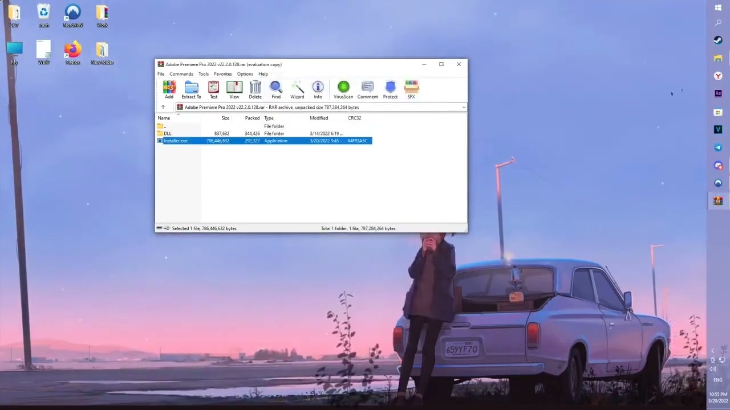Screen dimensions: 730x410
Task: Open the Help menu
Action: click(263, 74)
